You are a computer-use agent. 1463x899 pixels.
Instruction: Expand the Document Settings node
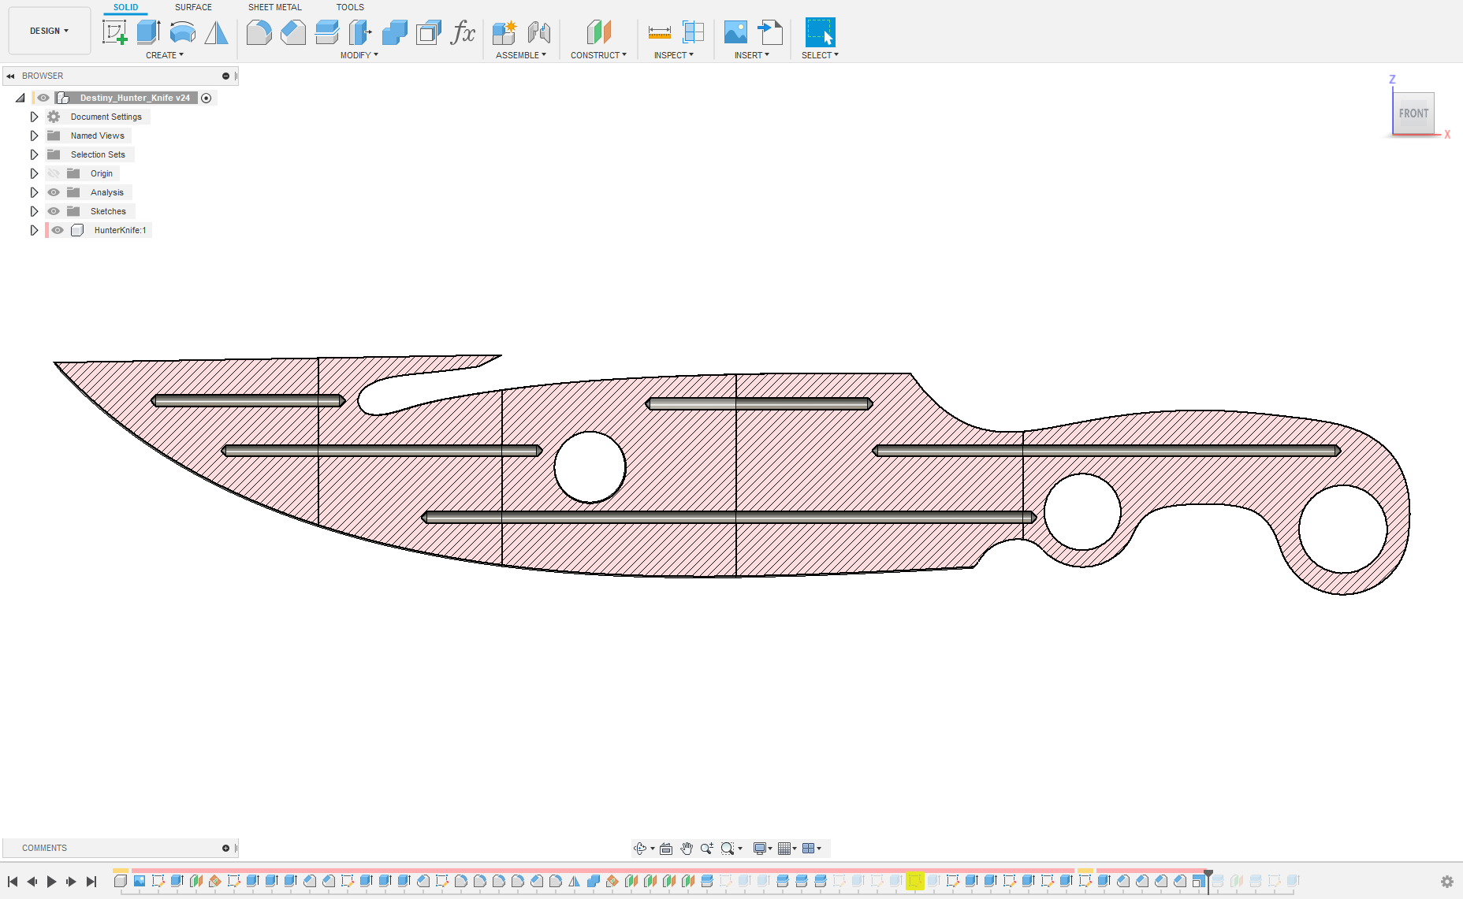[x=34, y=117]
